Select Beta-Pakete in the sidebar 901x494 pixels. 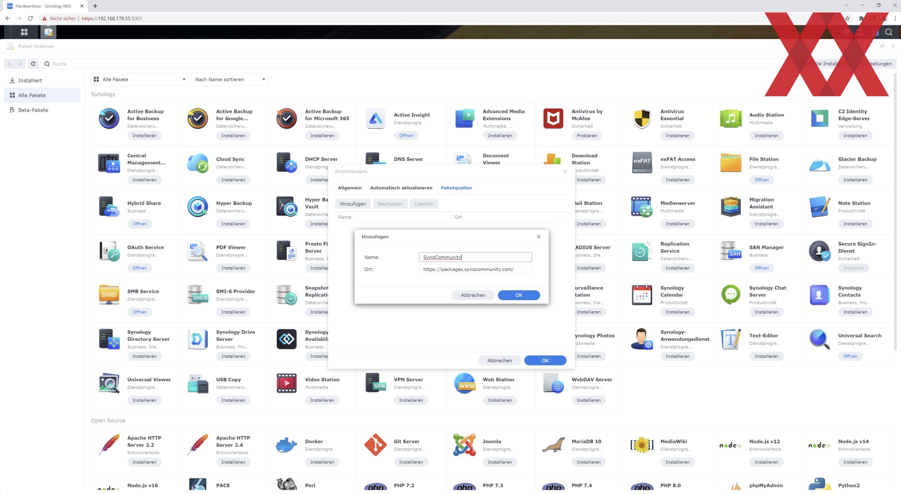point(43,110)
